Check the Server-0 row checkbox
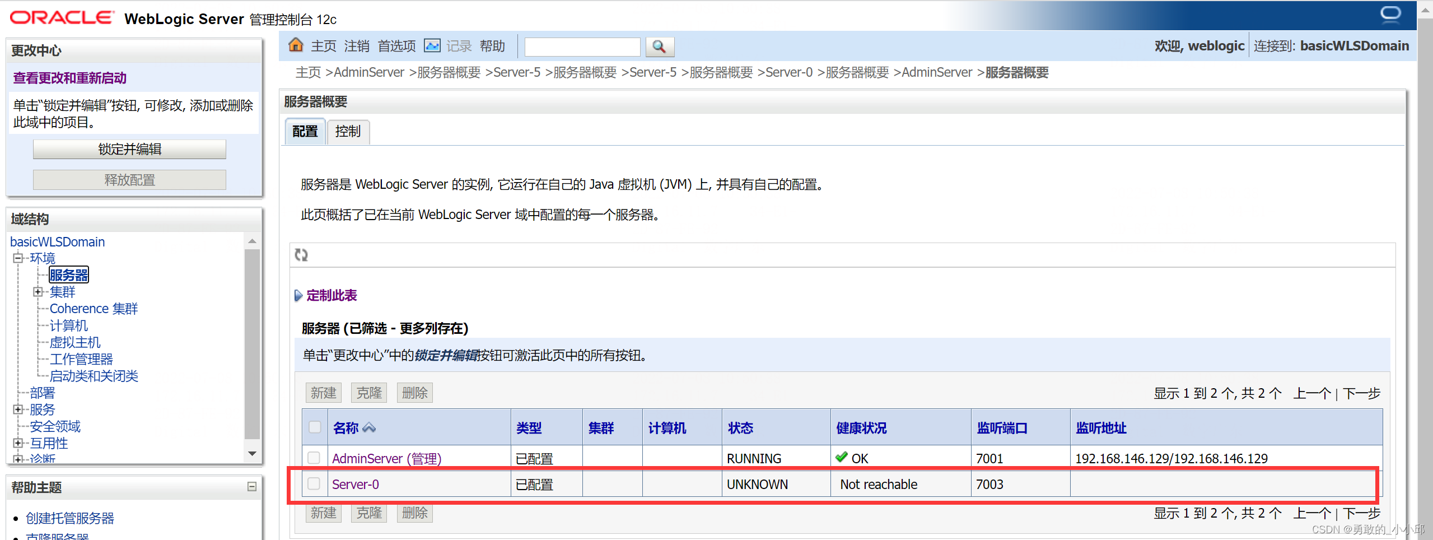 tap(314, 483)
